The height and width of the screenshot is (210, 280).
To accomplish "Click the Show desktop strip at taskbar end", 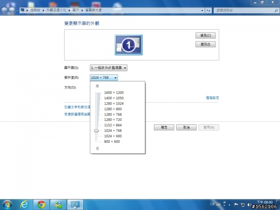I will tap(279, 205).
